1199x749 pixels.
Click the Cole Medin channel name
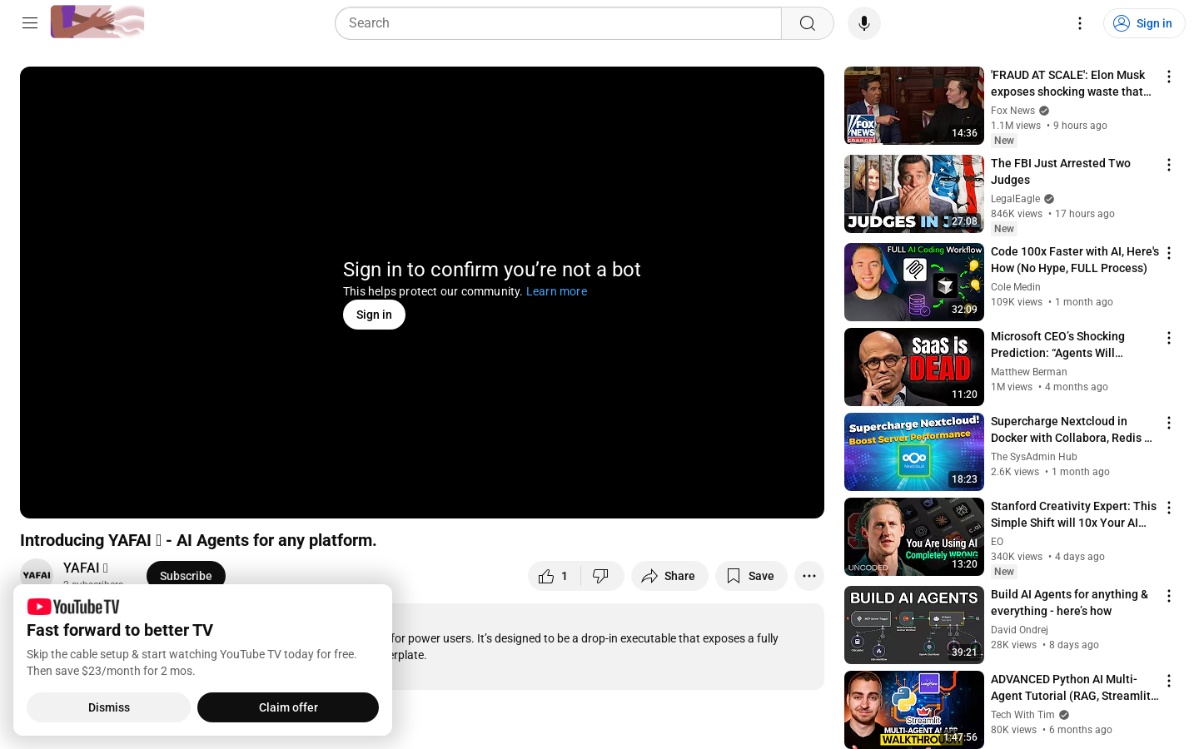pyautogui.click(x=1015, y=287)
